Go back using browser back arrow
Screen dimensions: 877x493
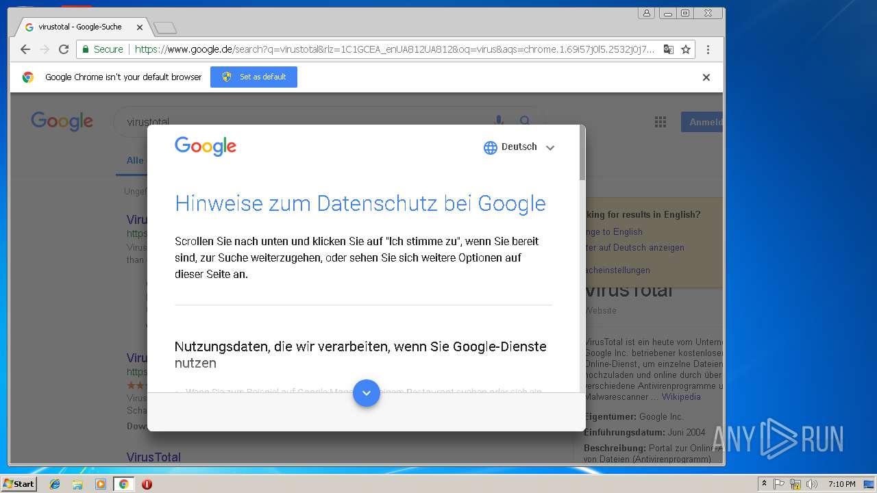[25, 49]
